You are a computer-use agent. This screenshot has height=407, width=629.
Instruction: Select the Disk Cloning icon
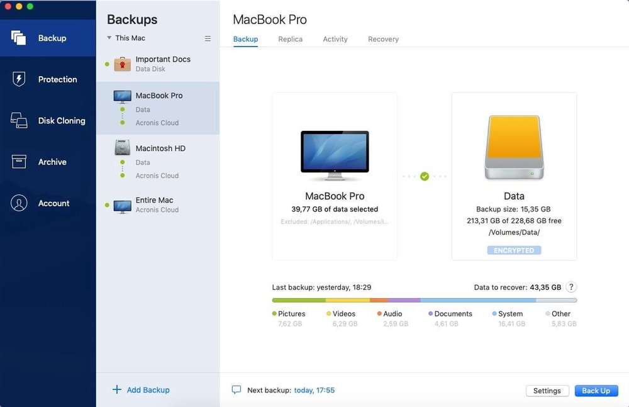click(x=19, y=121)
